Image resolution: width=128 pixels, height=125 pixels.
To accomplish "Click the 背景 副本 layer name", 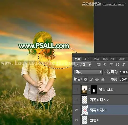I will pyautogui.click(x=106, y=90).
